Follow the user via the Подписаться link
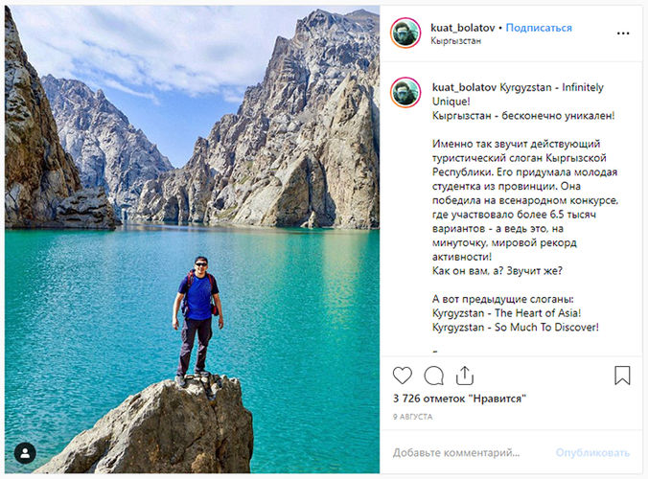Screen dimensions: 648x479 coord(539,28)
